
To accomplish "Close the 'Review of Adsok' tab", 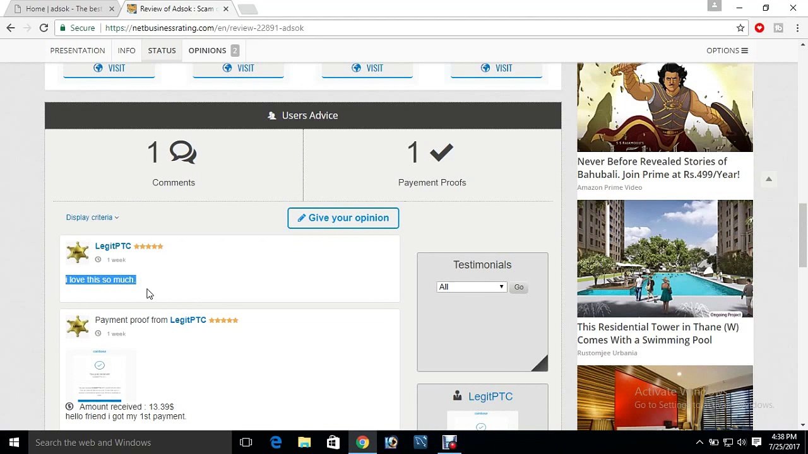I will tap(225, 9).
